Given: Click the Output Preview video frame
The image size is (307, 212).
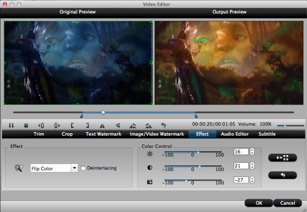Looking at the screenshot, I should pyautogui.click(x=229, y=62).
